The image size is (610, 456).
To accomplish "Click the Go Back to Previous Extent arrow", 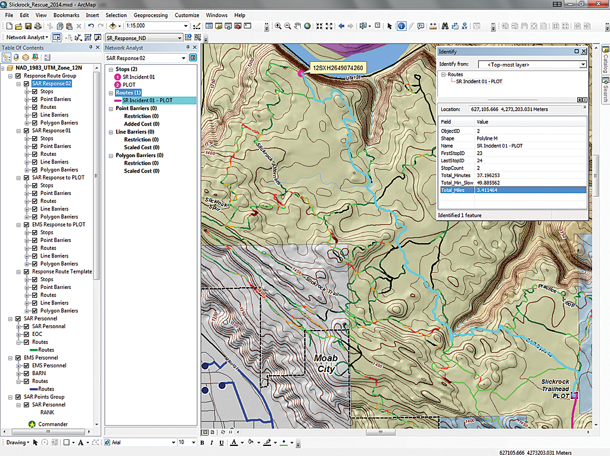I will pos(341,26).
